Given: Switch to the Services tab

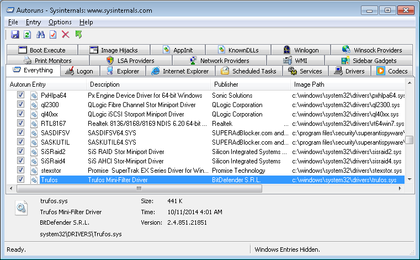Looking at the screenshot, I should click(x=305, y=71).
